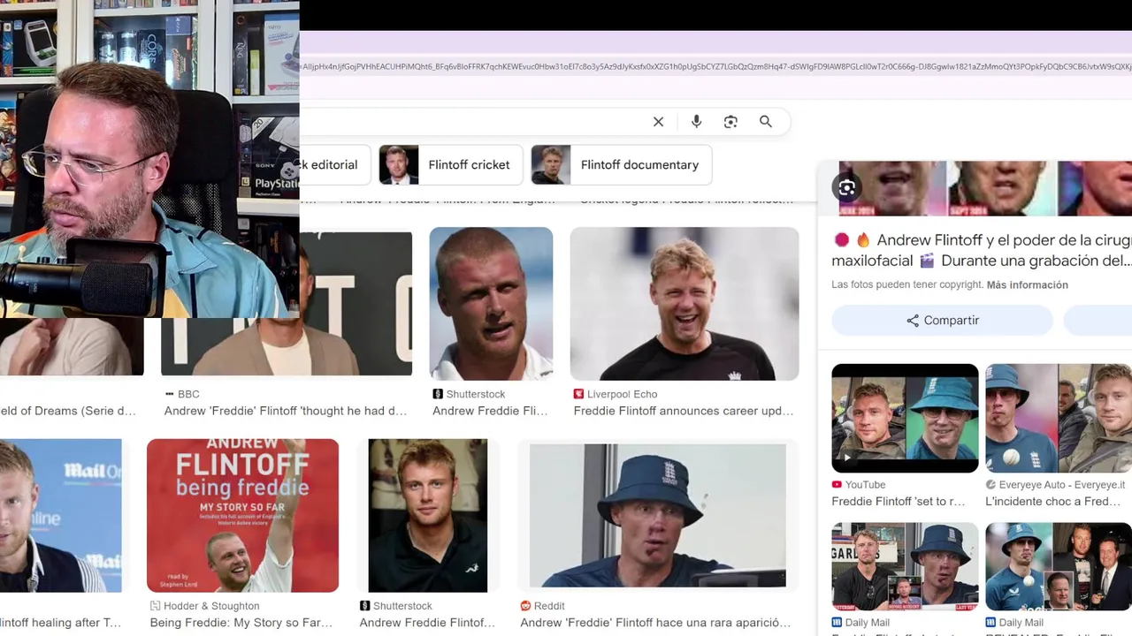Click 'Andrew Freddie Fli...' Shutterstock caption
1132x636 pixels.
pos(490,411)
